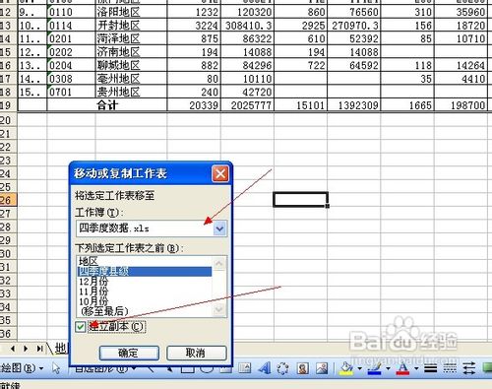Open the fill color dropdown arrow
The image size is (492, 389).
[x=360, y=368]
